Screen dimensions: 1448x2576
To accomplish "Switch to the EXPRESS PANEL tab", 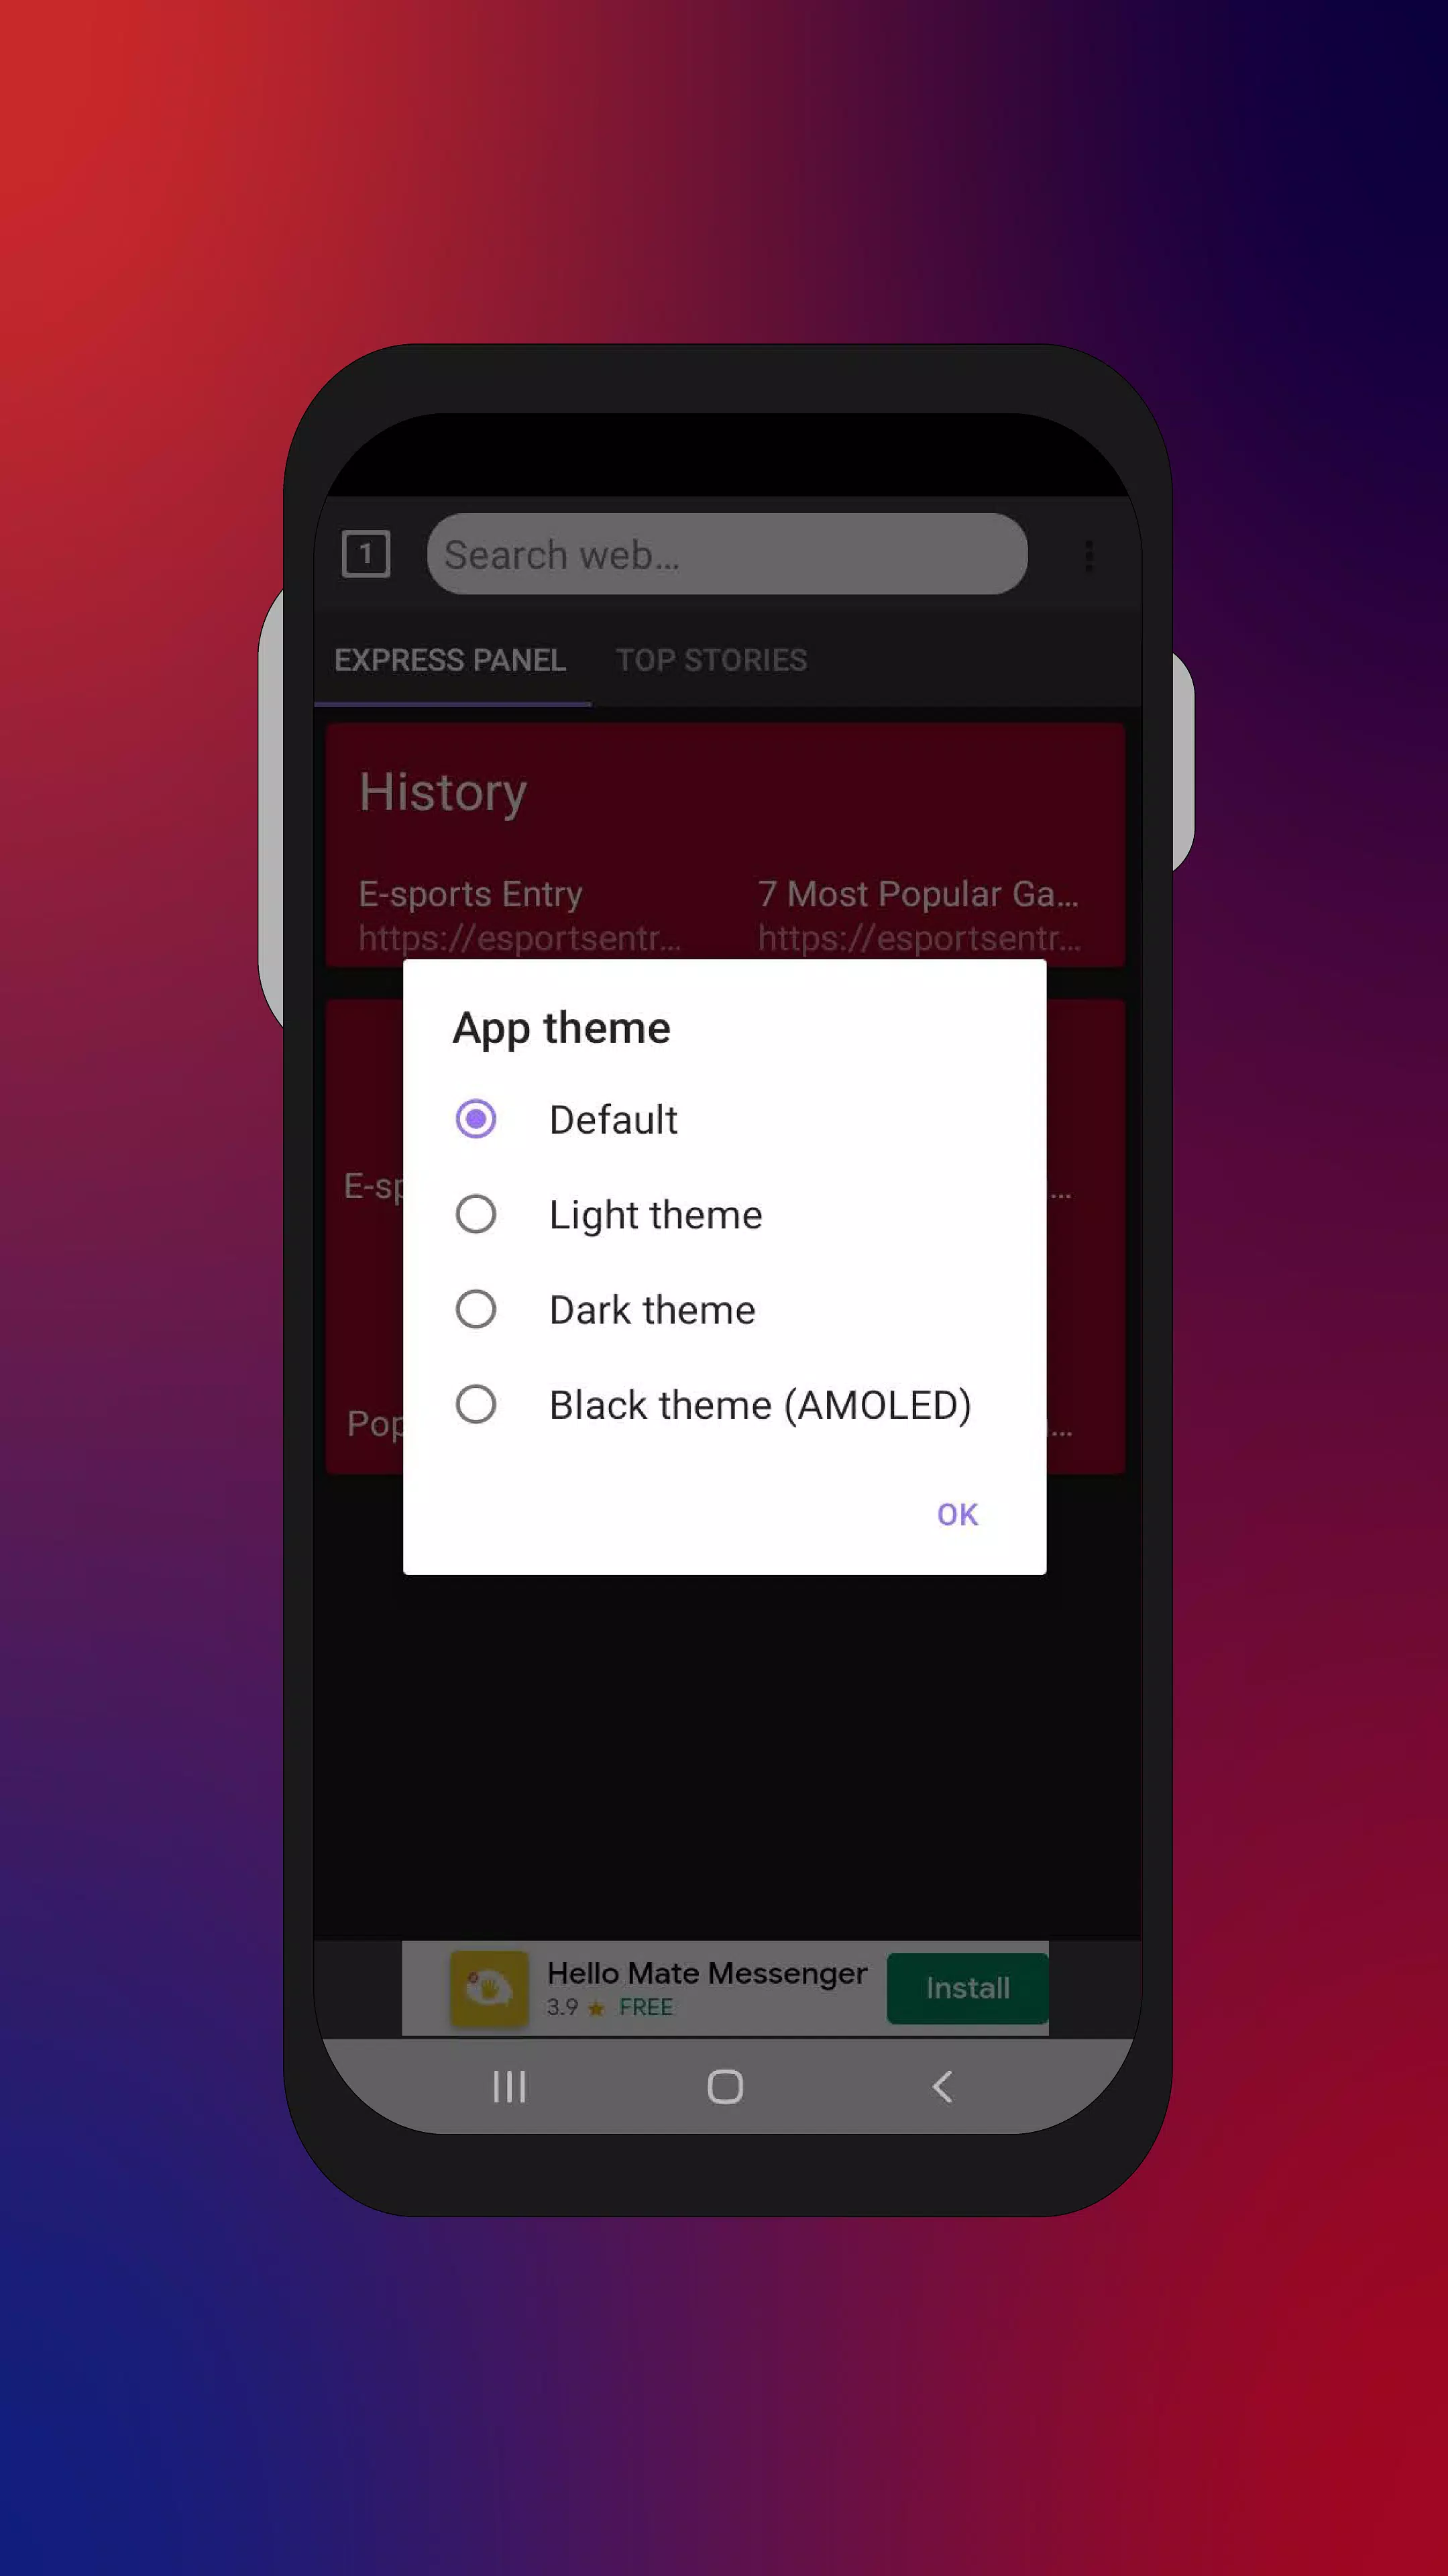I will click(x=449, y=660).
